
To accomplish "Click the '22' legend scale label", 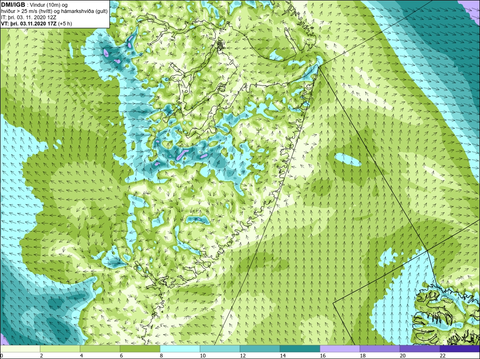I will coord(443,356).
